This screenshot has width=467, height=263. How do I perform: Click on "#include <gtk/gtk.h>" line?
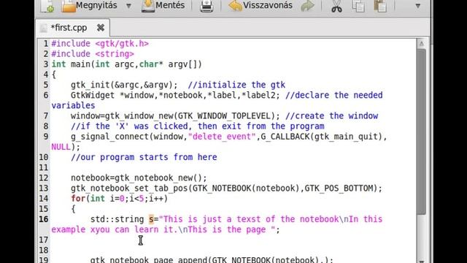click(100, 44)
